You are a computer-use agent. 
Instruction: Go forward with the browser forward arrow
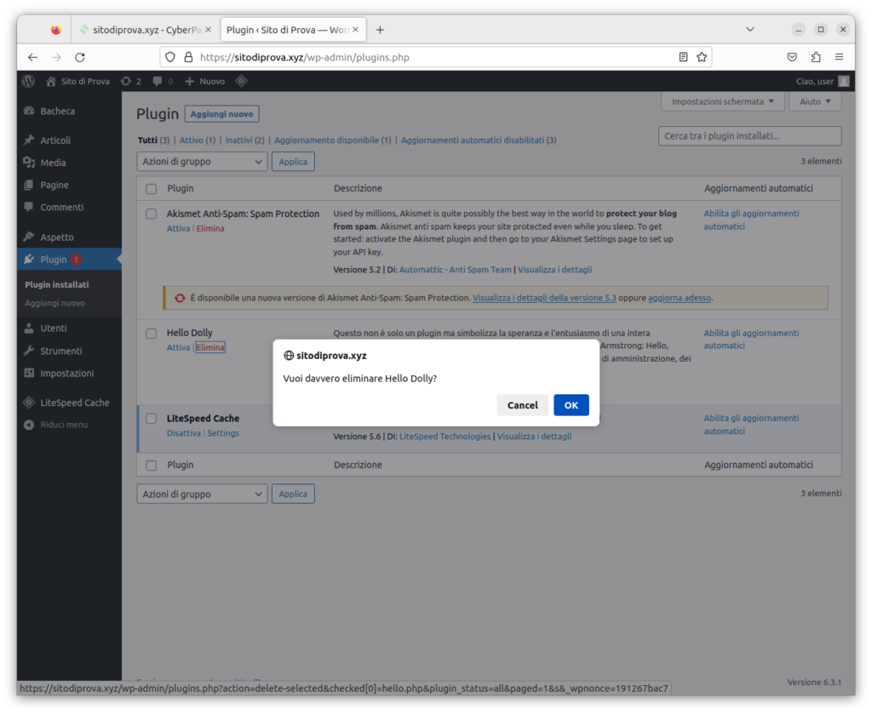[x=56, y=57]
